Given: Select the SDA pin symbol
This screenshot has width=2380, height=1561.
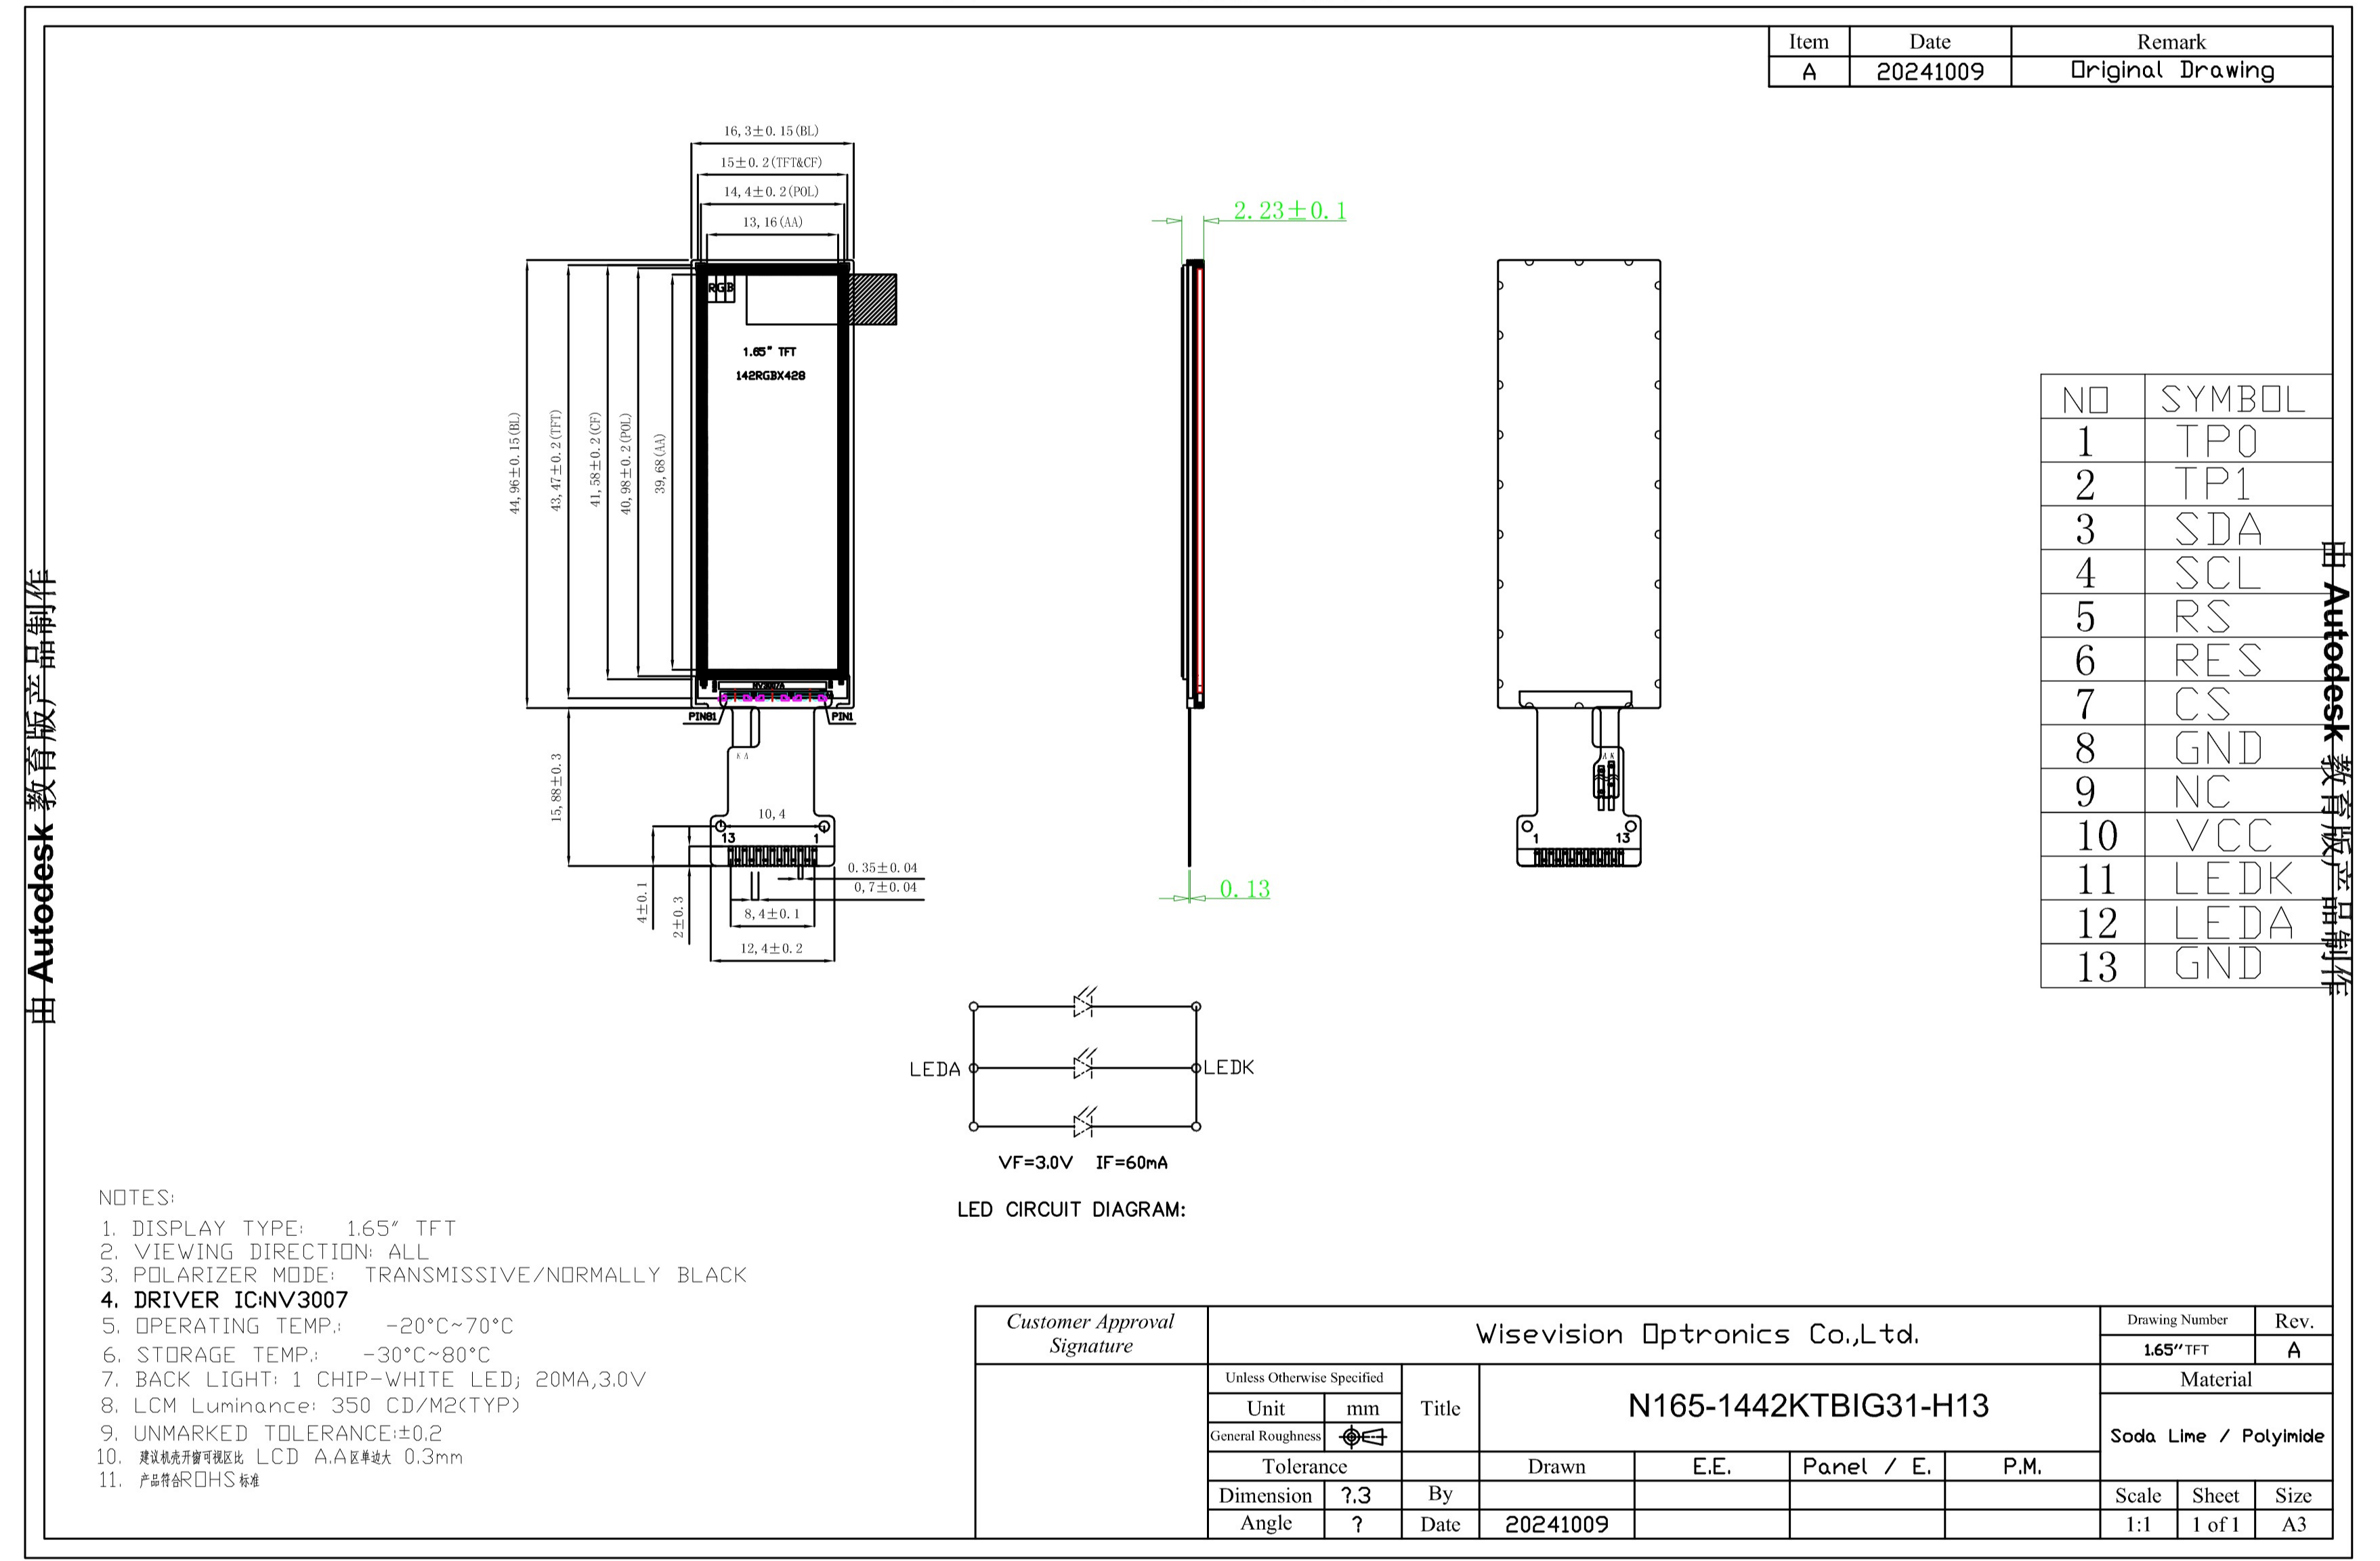Looking at the screenshot, I should [2218, 529].
